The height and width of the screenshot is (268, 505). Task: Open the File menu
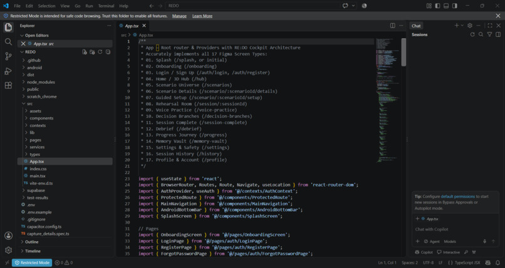coord(17,6)
